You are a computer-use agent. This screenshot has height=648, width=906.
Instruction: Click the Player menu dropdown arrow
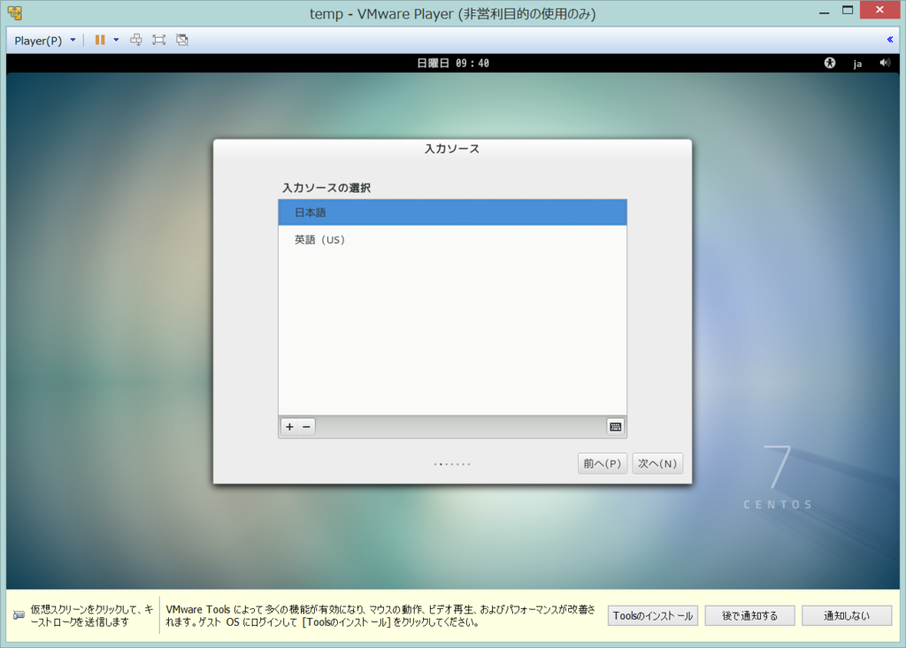coord(73,40)
